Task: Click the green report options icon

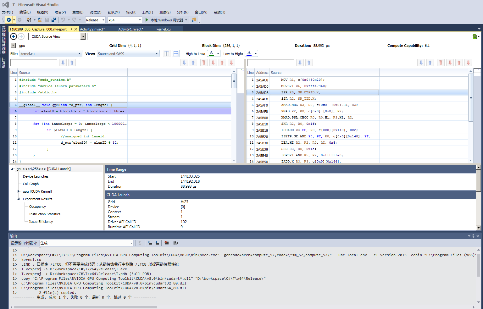Action: [475, 36]
